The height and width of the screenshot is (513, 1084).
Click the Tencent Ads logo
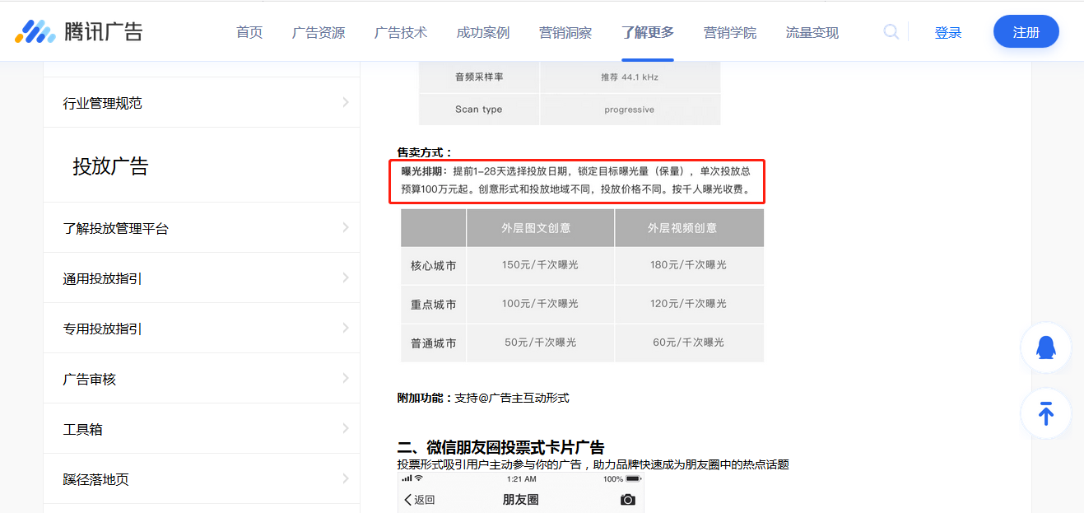(78, 32)
